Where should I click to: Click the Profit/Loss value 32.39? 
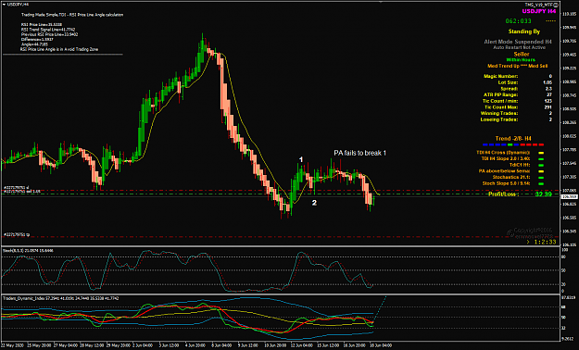543,194
